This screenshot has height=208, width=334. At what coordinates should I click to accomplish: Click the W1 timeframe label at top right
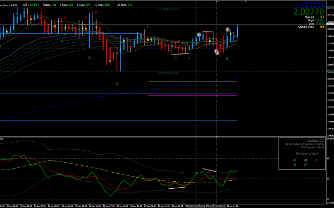(323, 3)
